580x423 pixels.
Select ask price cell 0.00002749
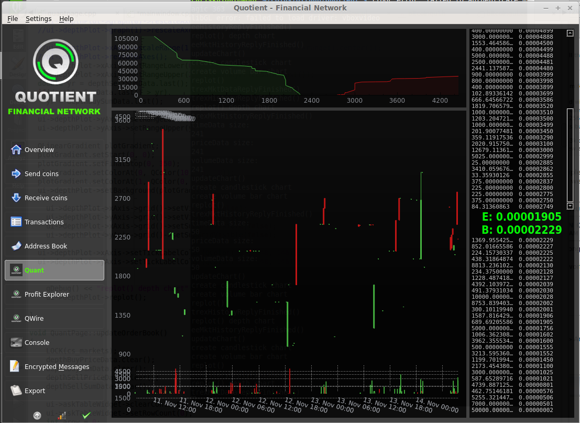coord(535,207)
